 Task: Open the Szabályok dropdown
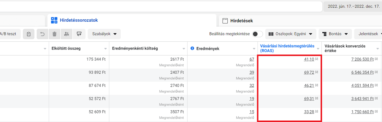(104, 34)
